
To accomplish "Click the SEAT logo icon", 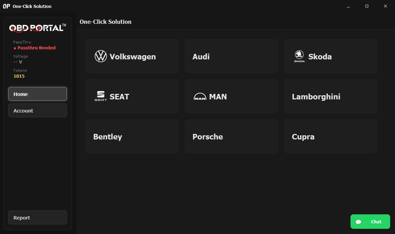I will coord(101,96).
